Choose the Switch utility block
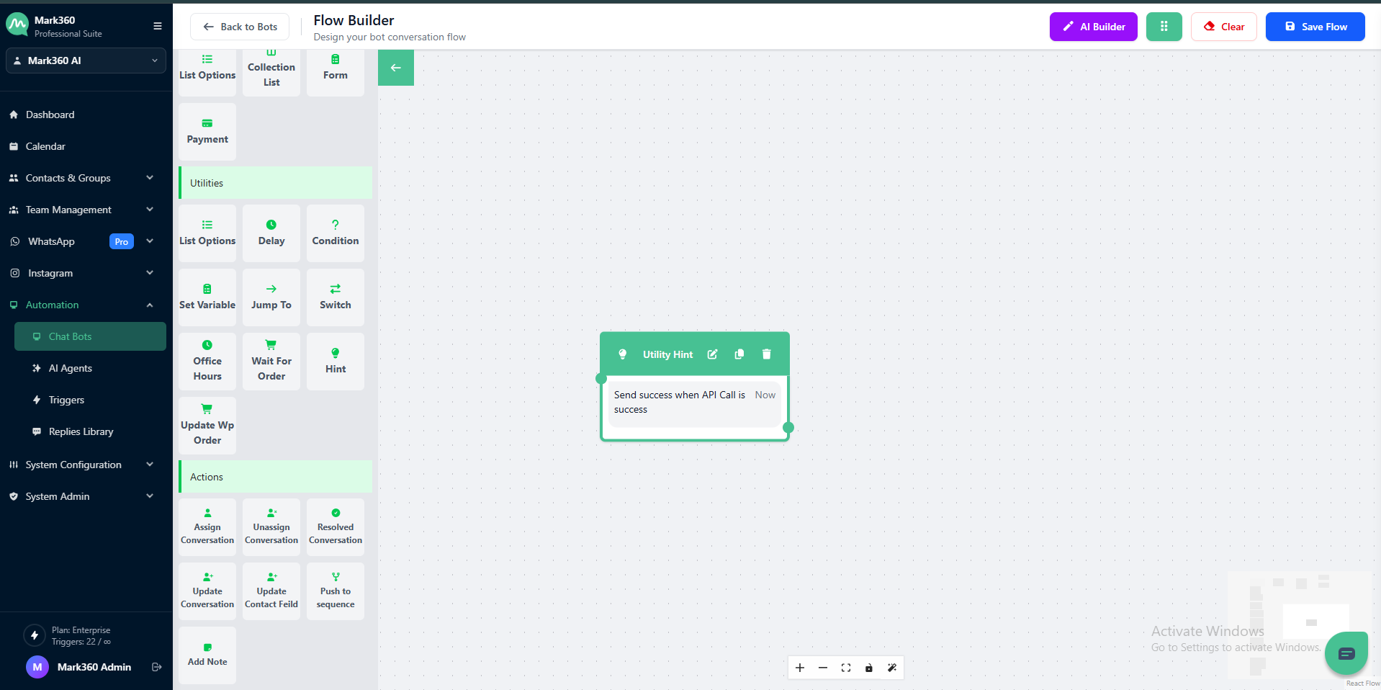This screenshot has width=1381, height=690. 335,297
